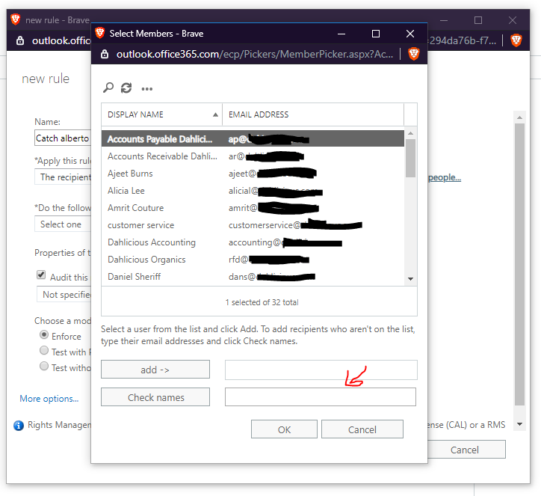Click the Brave logo in Select Members title bar
This screenshot has width=541, height=496.
(x=100, y=33)
